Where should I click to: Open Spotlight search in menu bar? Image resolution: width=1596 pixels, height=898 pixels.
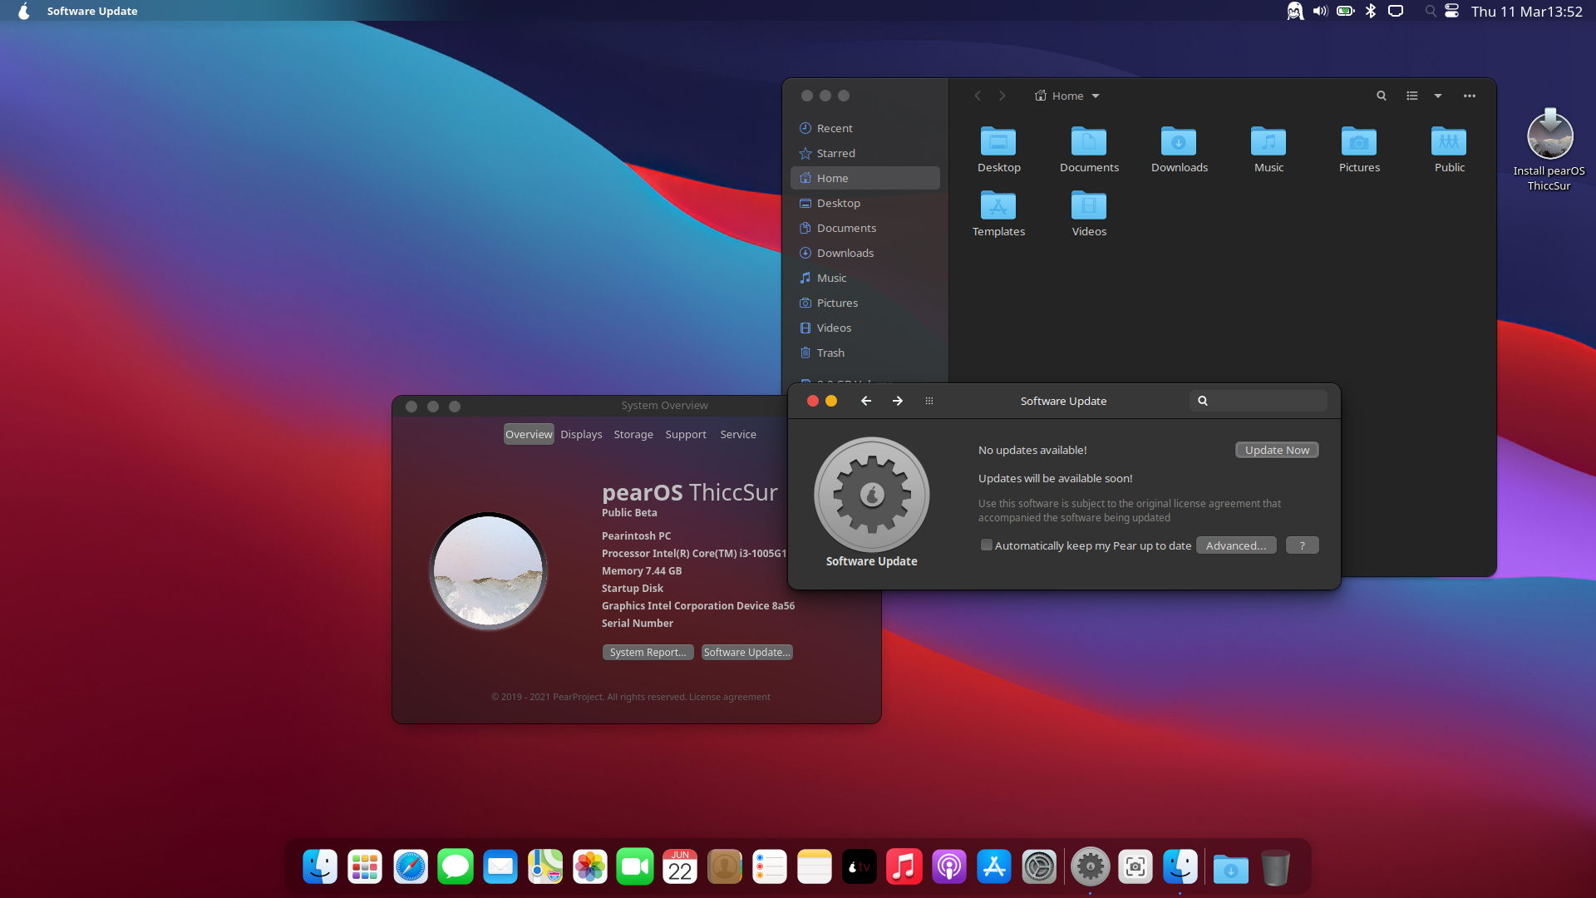click(1430, 11)
